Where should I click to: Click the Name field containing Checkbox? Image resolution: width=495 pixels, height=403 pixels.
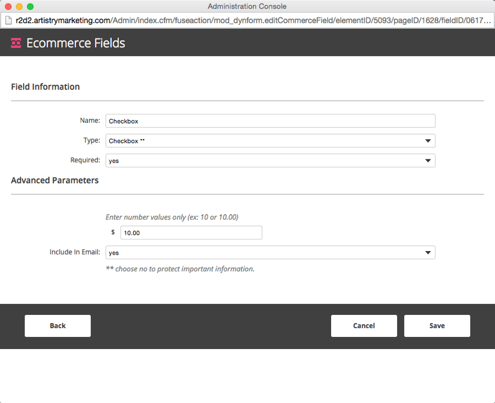pyautogui.click(x=270, y=121)
